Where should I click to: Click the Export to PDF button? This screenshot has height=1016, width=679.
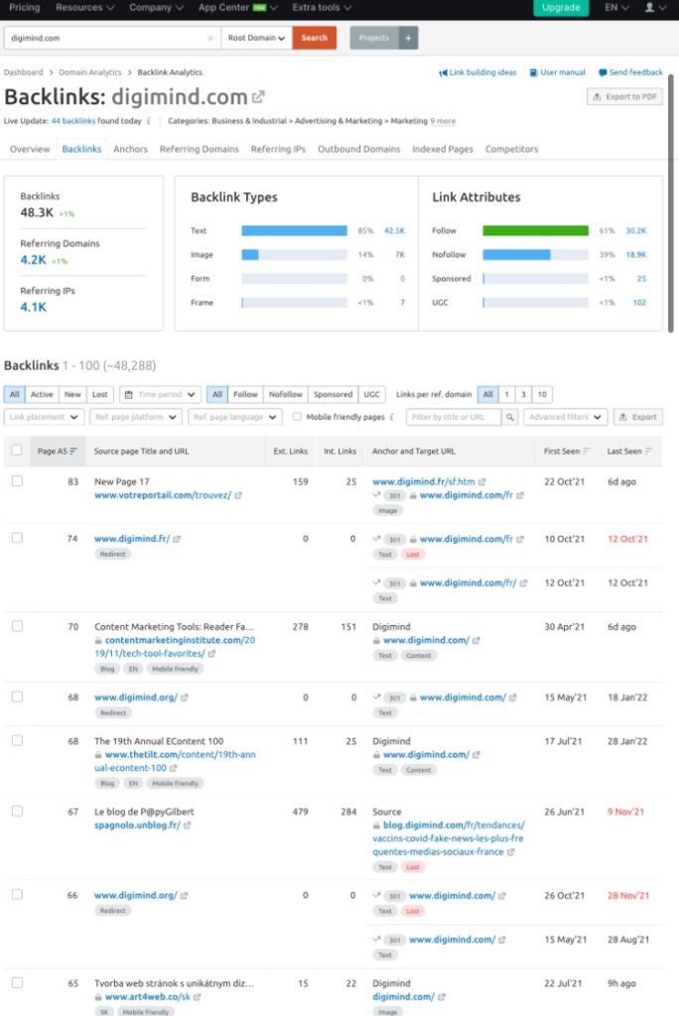[624, 96]
